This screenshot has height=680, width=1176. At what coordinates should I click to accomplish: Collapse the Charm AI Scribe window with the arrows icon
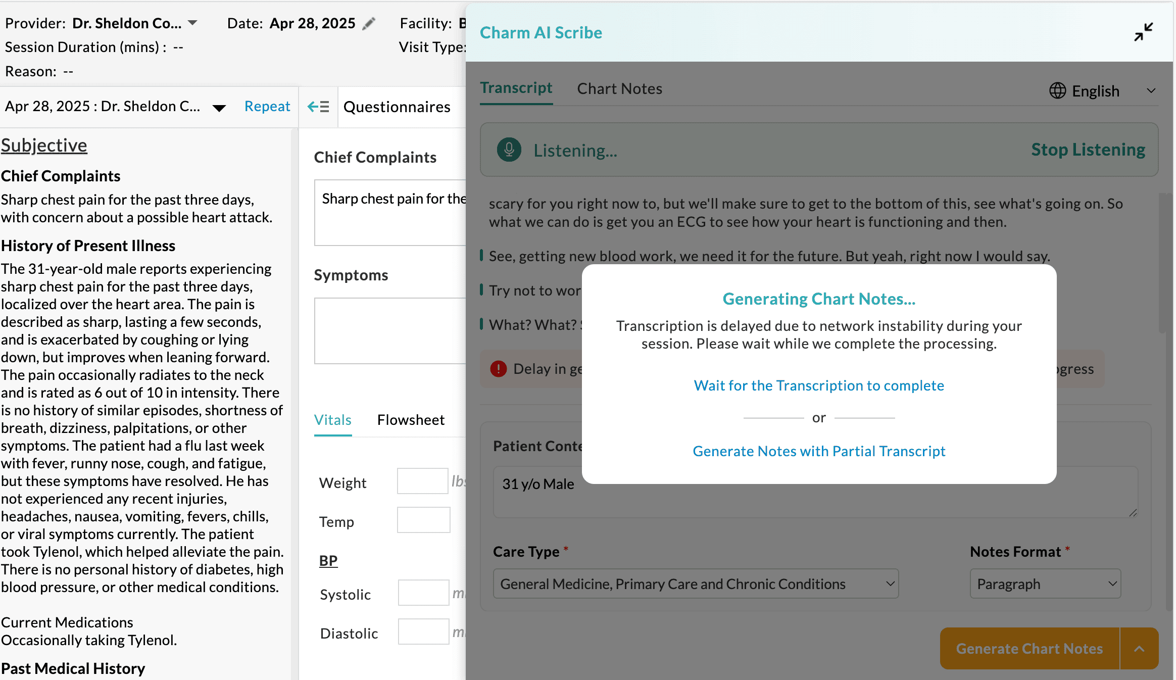click(x=1143, y=32)
